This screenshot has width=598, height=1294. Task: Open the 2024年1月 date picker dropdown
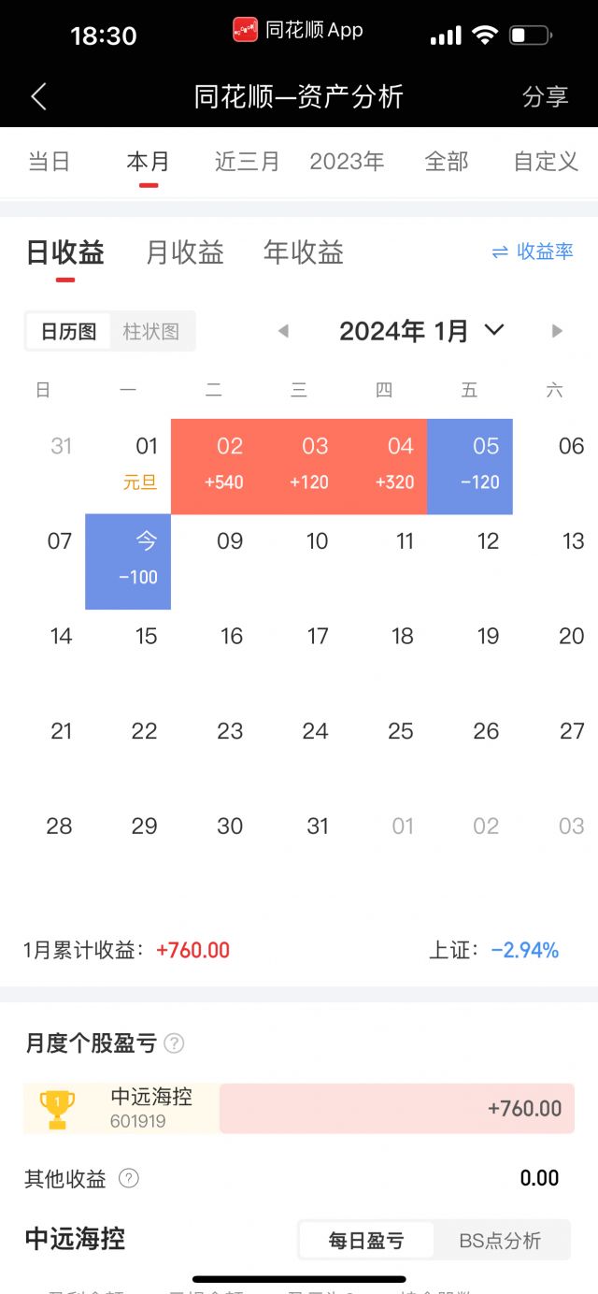[420, 330]
